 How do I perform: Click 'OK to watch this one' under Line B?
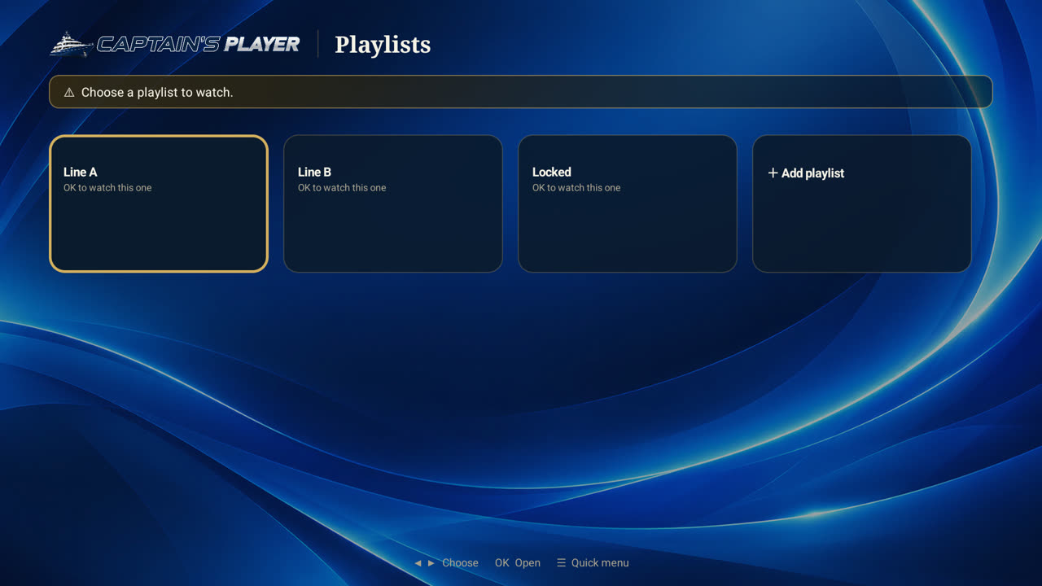(x=342, y=188)
